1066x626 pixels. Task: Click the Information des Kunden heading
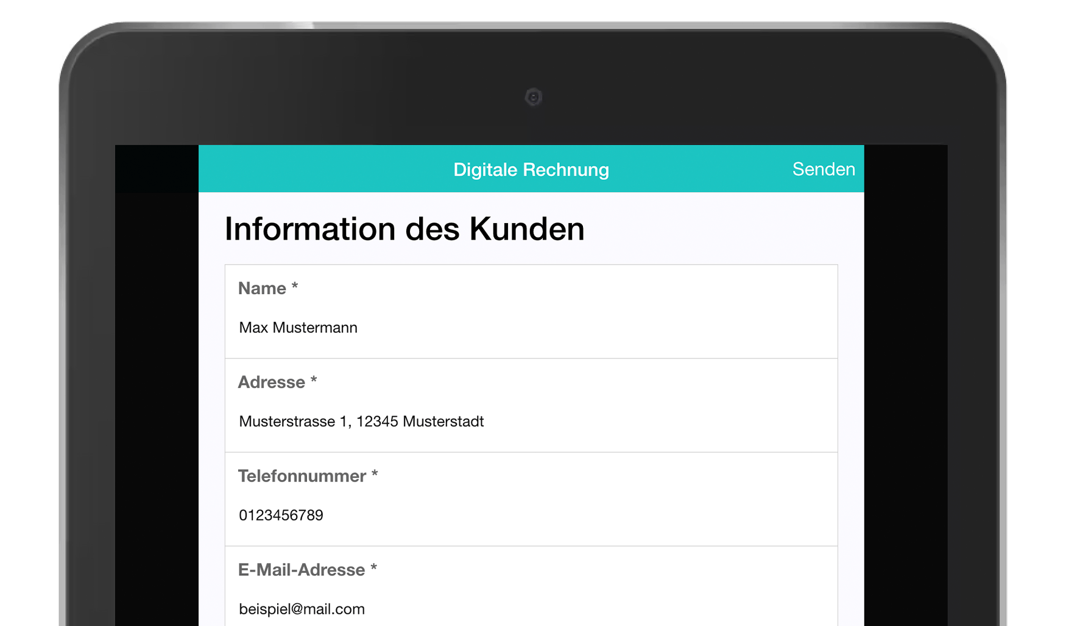pos(404,229)
